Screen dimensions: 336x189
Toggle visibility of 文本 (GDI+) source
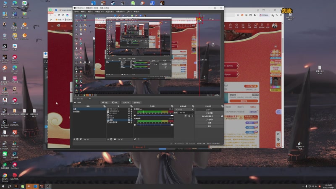[x=129, y=109]
